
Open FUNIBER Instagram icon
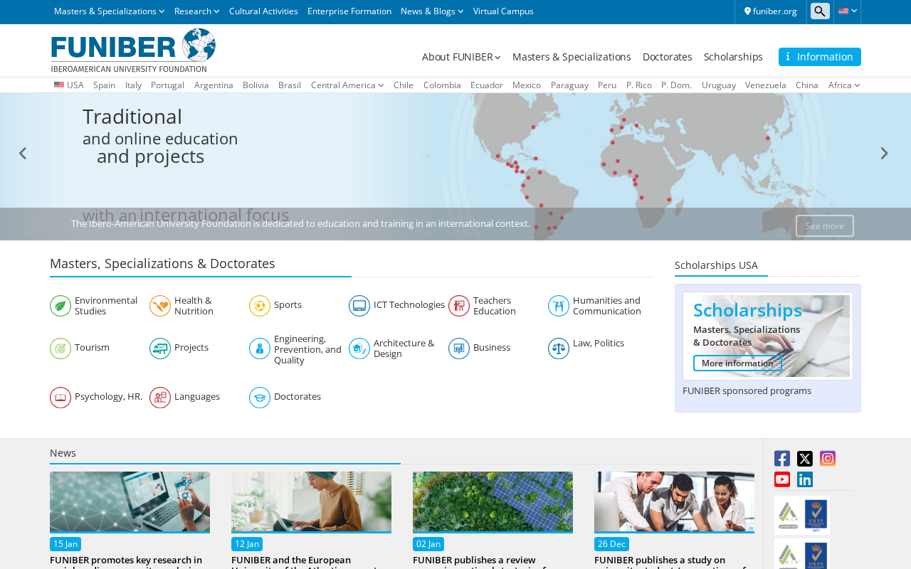tap(828, 459)
